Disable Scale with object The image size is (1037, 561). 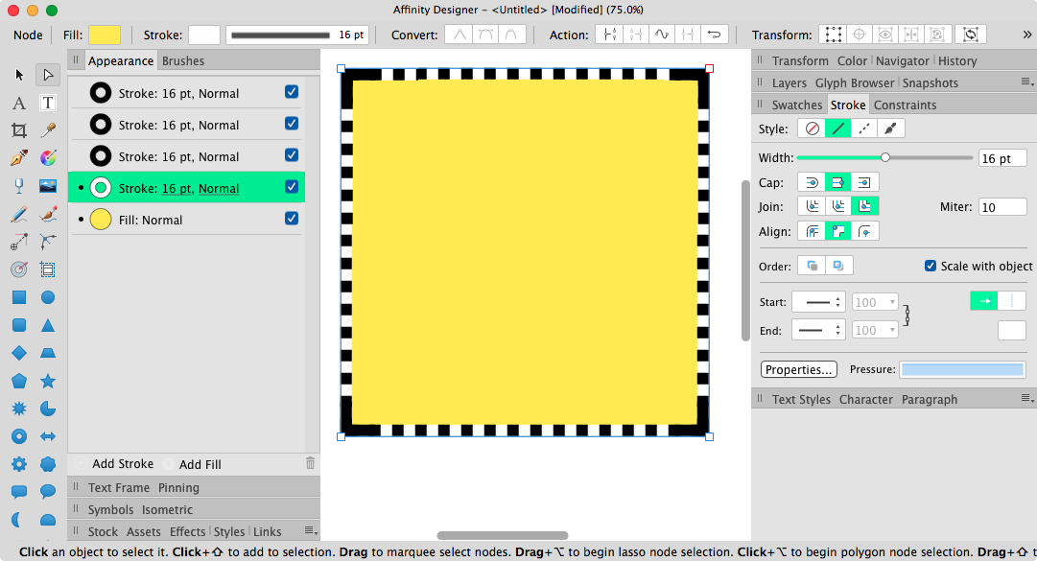[931, 266]
